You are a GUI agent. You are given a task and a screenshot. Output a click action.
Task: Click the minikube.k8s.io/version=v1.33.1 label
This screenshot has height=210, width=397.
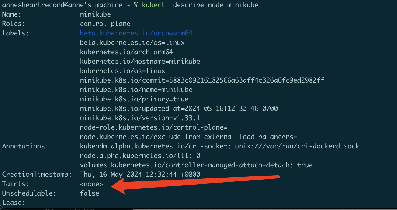(140, 118)
